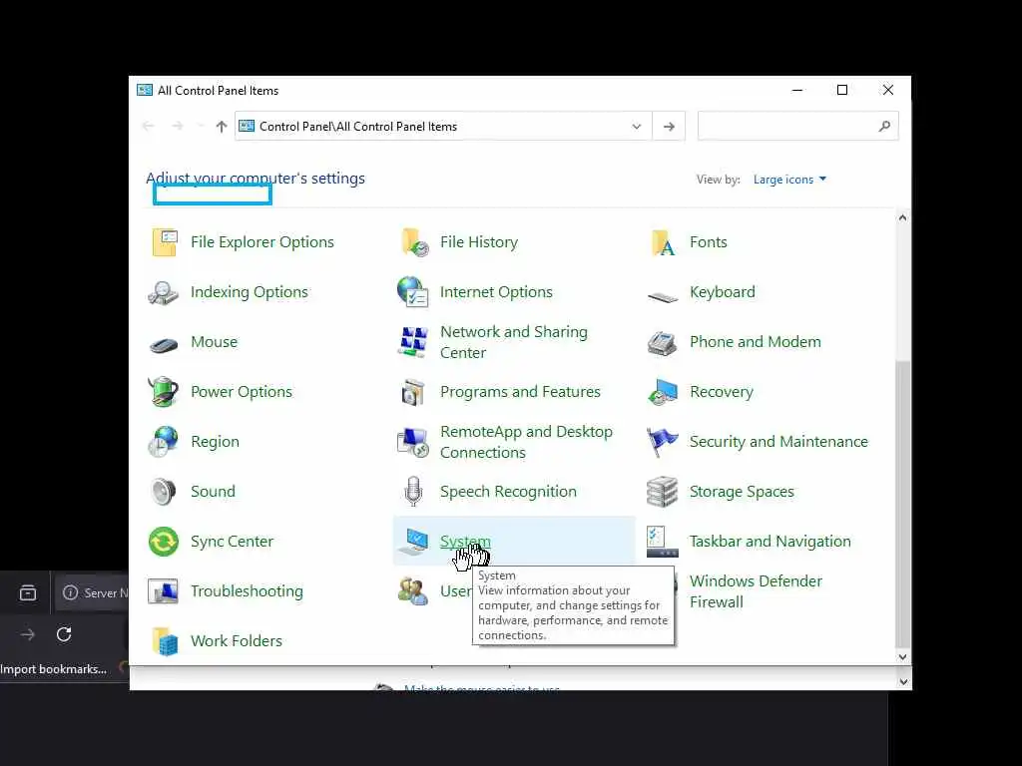This screenshot has width=1022, height=766.
Task: Click the outer window scrollbar down arrow
Action: 903,682
